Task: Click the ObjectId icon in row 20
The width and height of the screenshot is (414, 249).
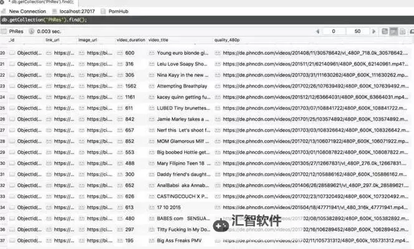Action: [12, 53]
